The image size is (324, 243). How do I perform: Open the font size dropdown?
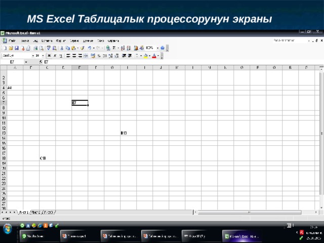pos(43,56)
